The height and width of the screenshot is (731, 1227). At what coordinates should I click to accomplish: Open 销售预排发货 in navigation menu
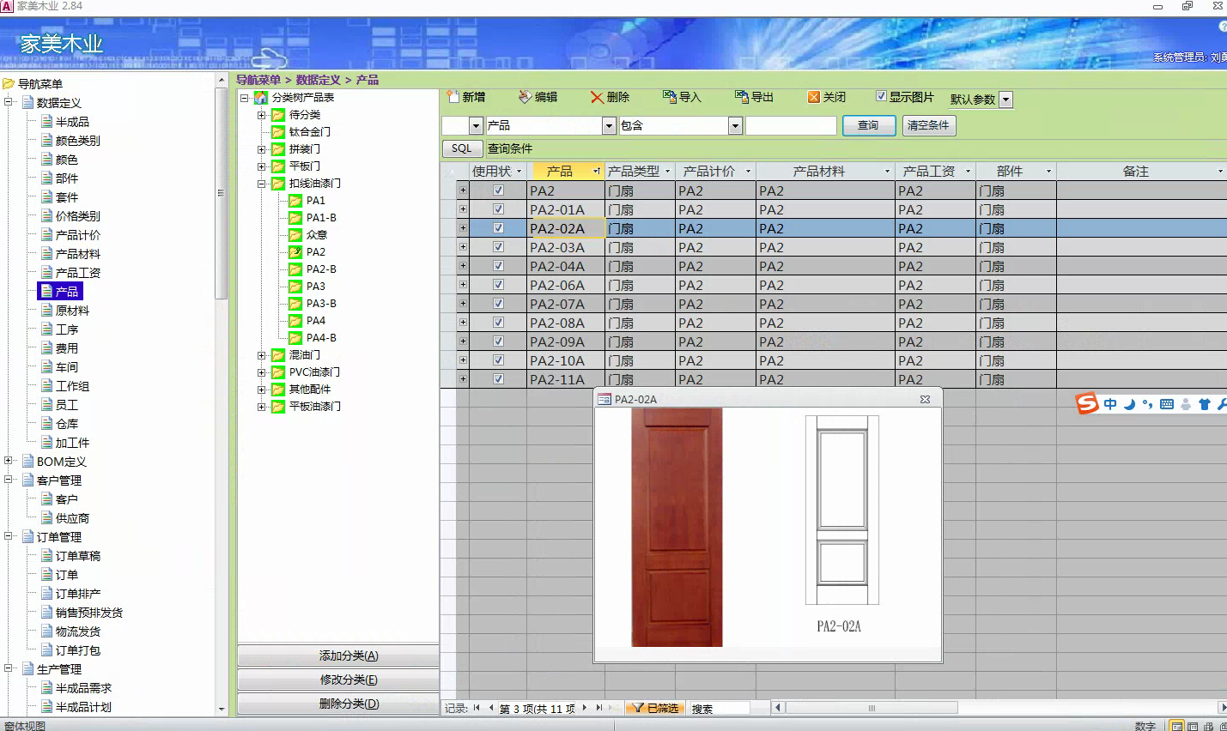tap(89, 613)
